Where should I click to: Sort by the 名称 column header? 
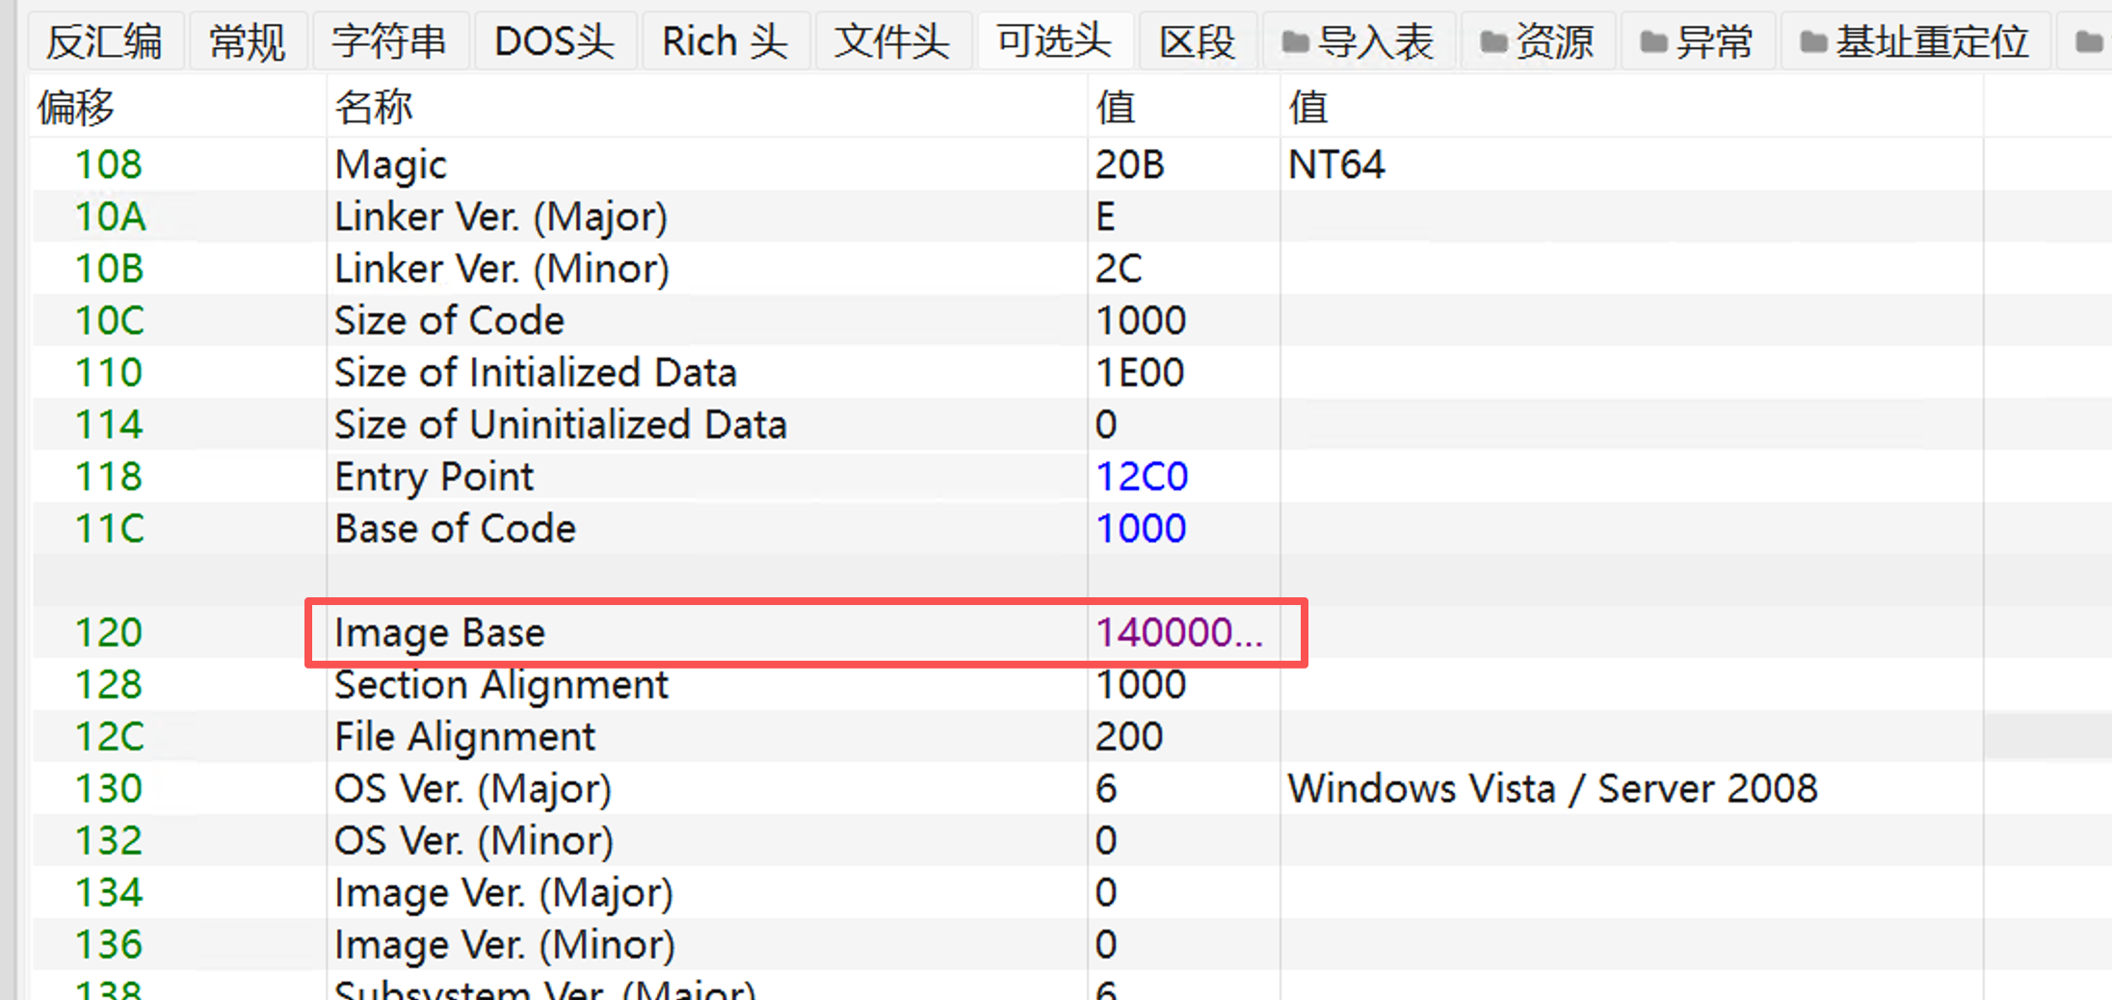click(x=374, y=107)
